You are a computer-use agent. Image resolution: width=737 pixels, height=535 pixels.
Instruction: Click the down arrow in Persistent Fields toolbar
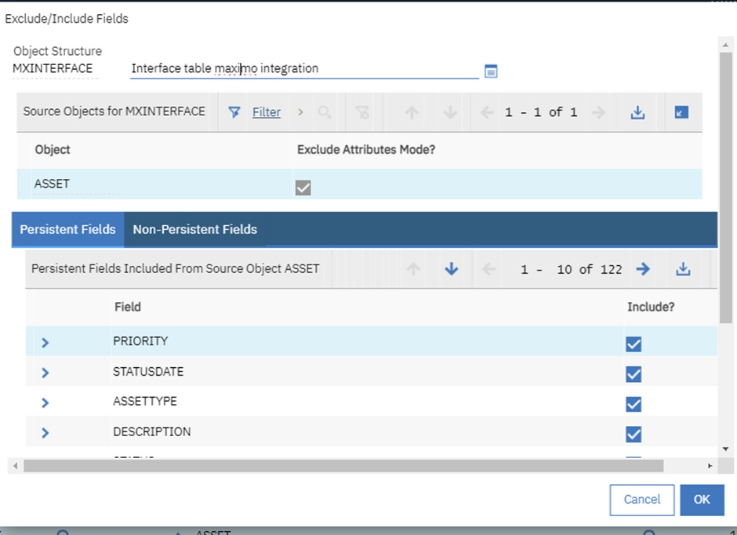pyautogui.click(x=450, y=268)
